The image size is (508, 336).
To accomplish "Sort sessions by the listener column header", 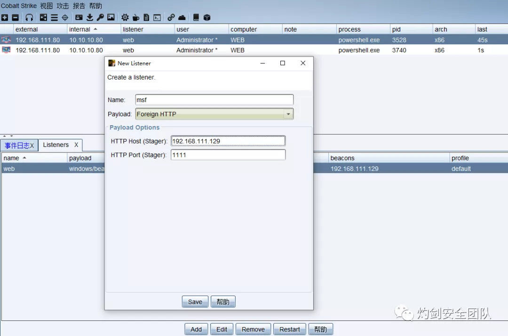I will [x=148, y=29].
